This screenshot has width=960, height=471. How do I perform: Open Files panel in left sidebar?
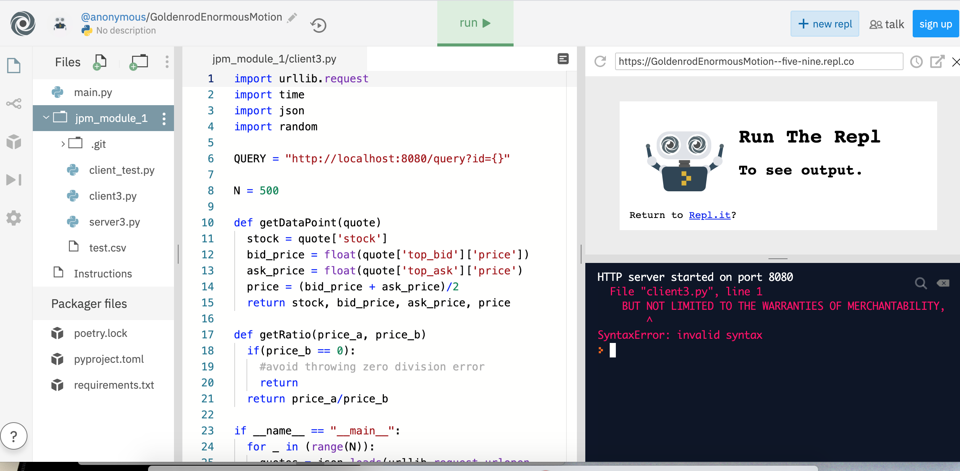point(14,66)
